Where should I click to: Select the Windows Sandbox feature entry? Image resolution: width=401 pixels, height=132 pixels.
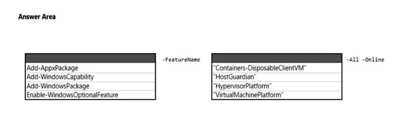click(277, 68)
